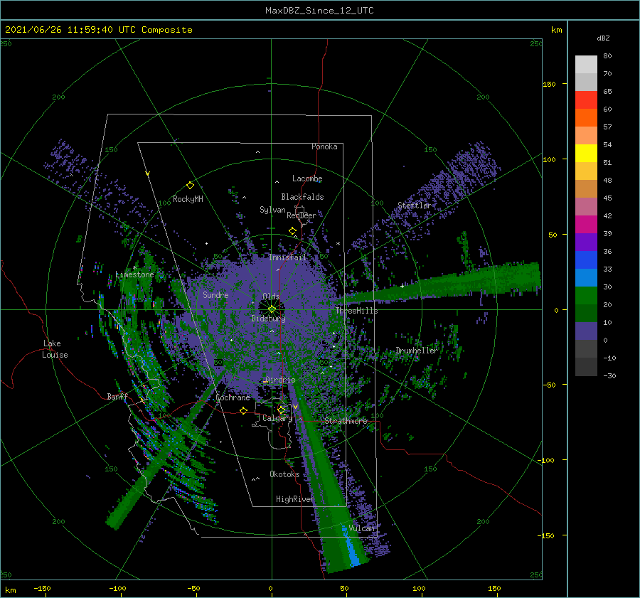Click the white asterisk marker by Limestone
640x598 pixels.
pyautogui.click(x=134, y=268)
